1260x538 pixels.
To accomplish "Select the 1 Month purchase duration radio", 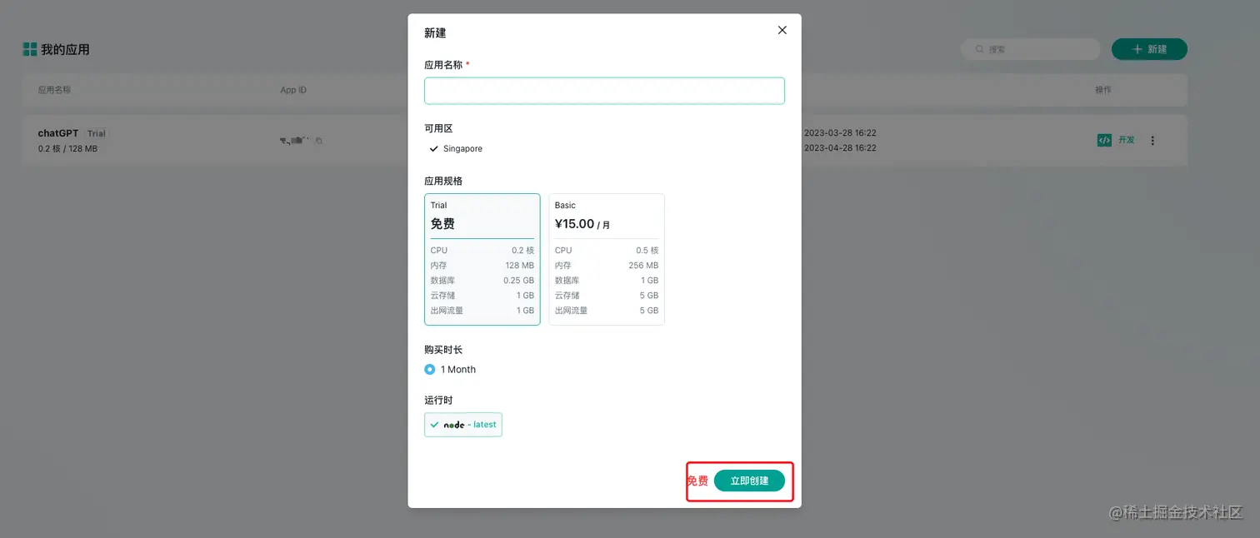I will coord(429,369).
